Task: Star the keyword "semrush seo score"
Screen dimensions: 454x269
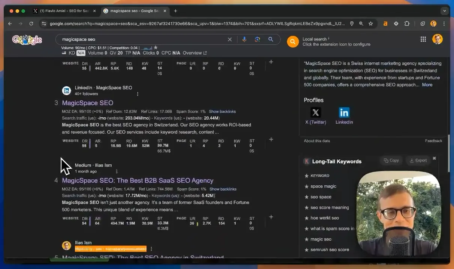Action: [306, 250]
